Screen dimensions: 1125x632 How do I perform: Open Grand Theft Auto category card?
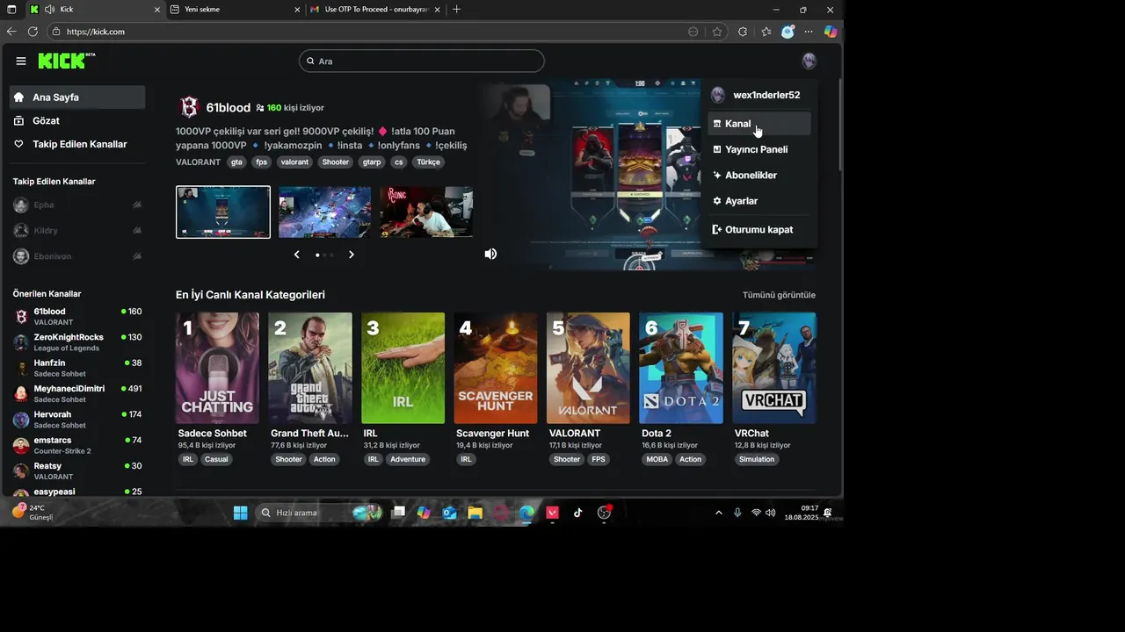point(310,369)
